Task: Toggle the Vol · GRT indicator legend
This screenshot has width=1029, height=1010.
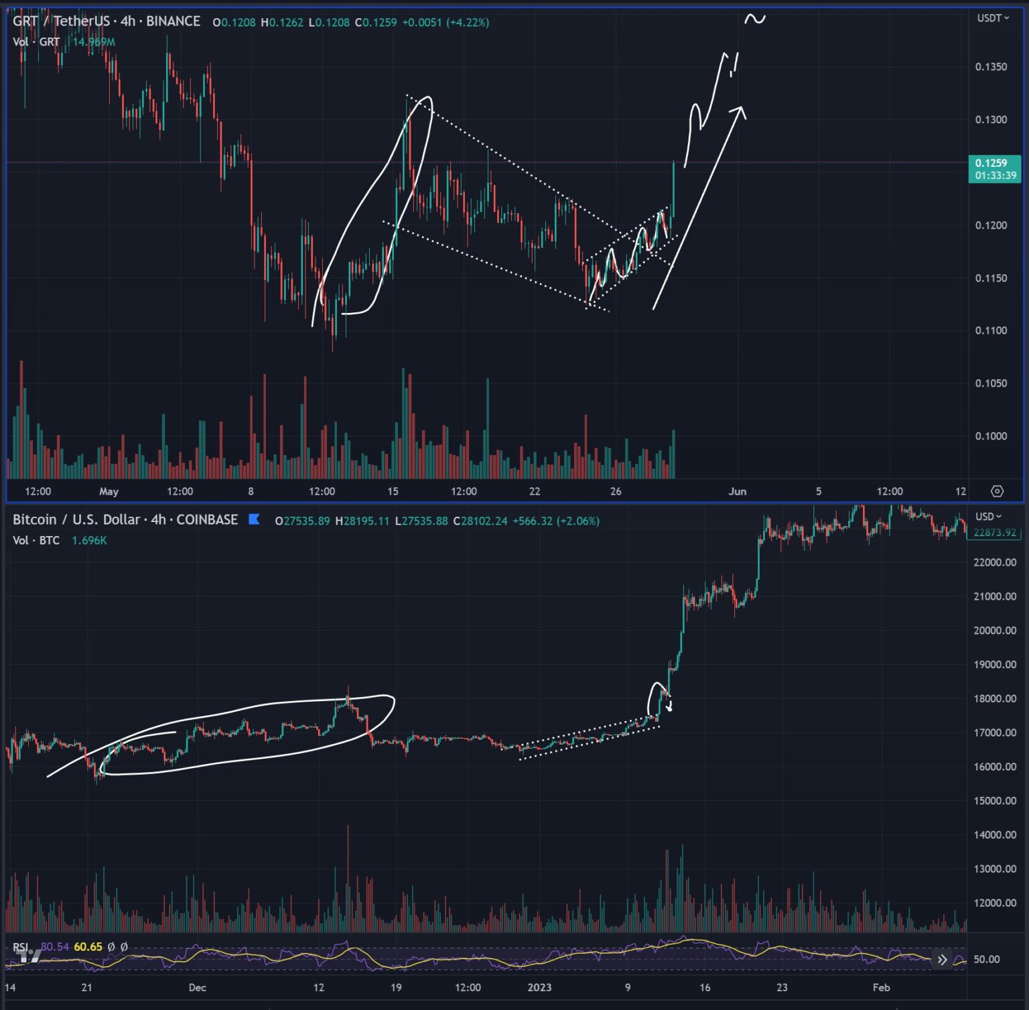Action: click(36, 42)
